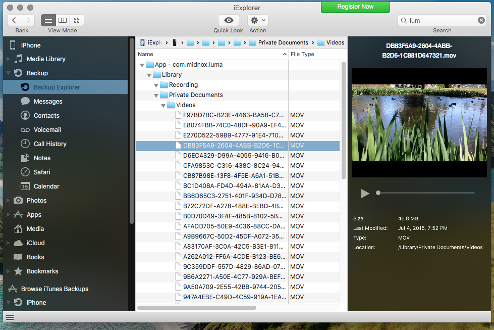This screenshot has width=494, height=330.
Task: Clear the search field with the X icon
Action: click(x=481, y=20)
